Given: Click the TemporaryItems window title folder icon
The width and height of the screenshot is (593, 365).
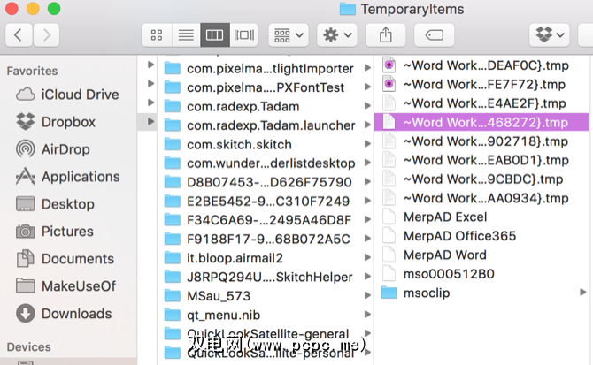Looking at the screenshot, I should (x=348, y=9).
